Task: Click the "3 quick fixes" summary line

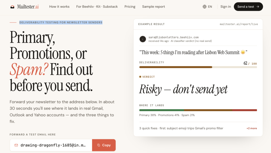Action: [x=181, y=128]
